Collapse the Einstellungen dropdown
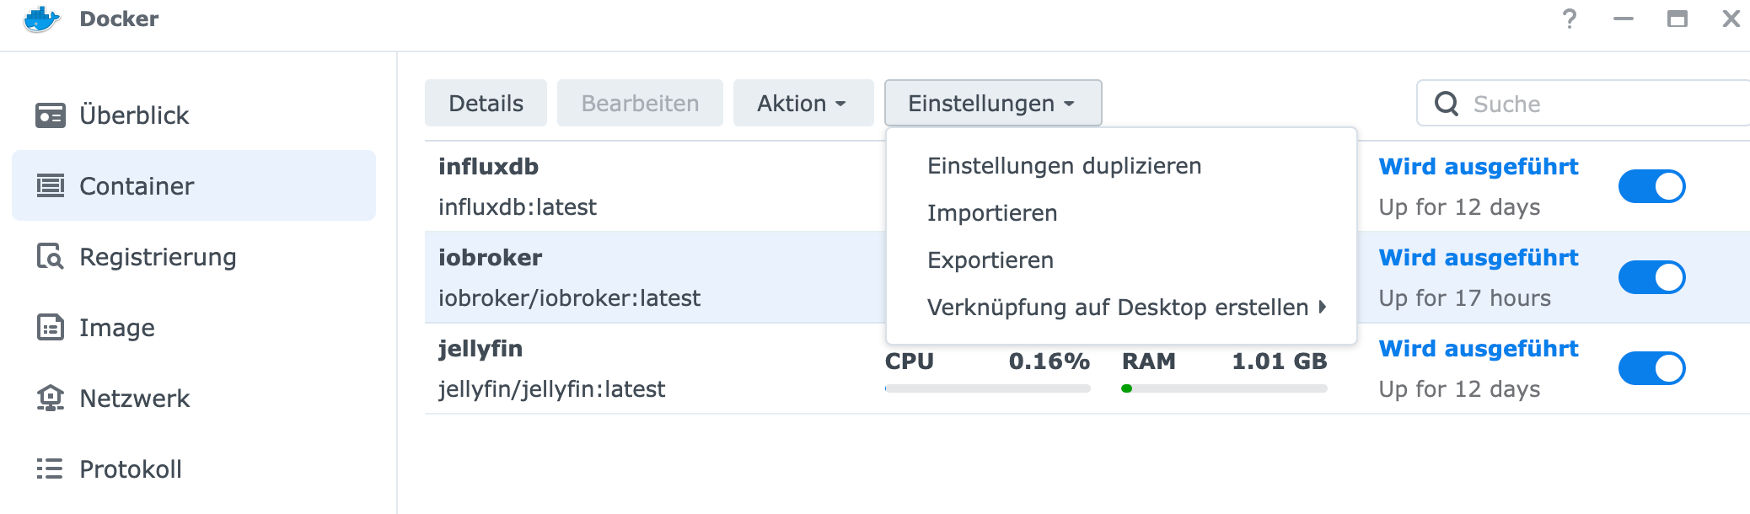The height and width of the screenshot is (514, 1750). click(x=992, y=103)
